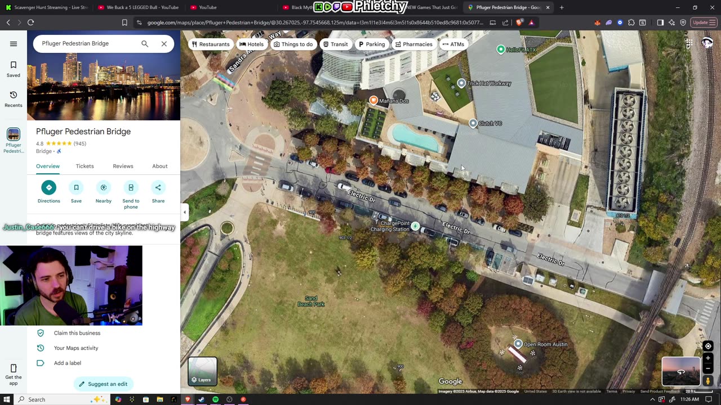Open the Street View preview thumbnail
The width and height of the screenshot is (721, 405).
point(680,372)
